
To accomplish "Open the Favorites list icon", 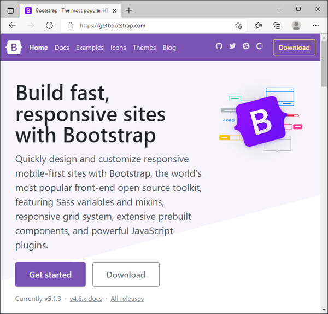I will [x=259, y=26].
